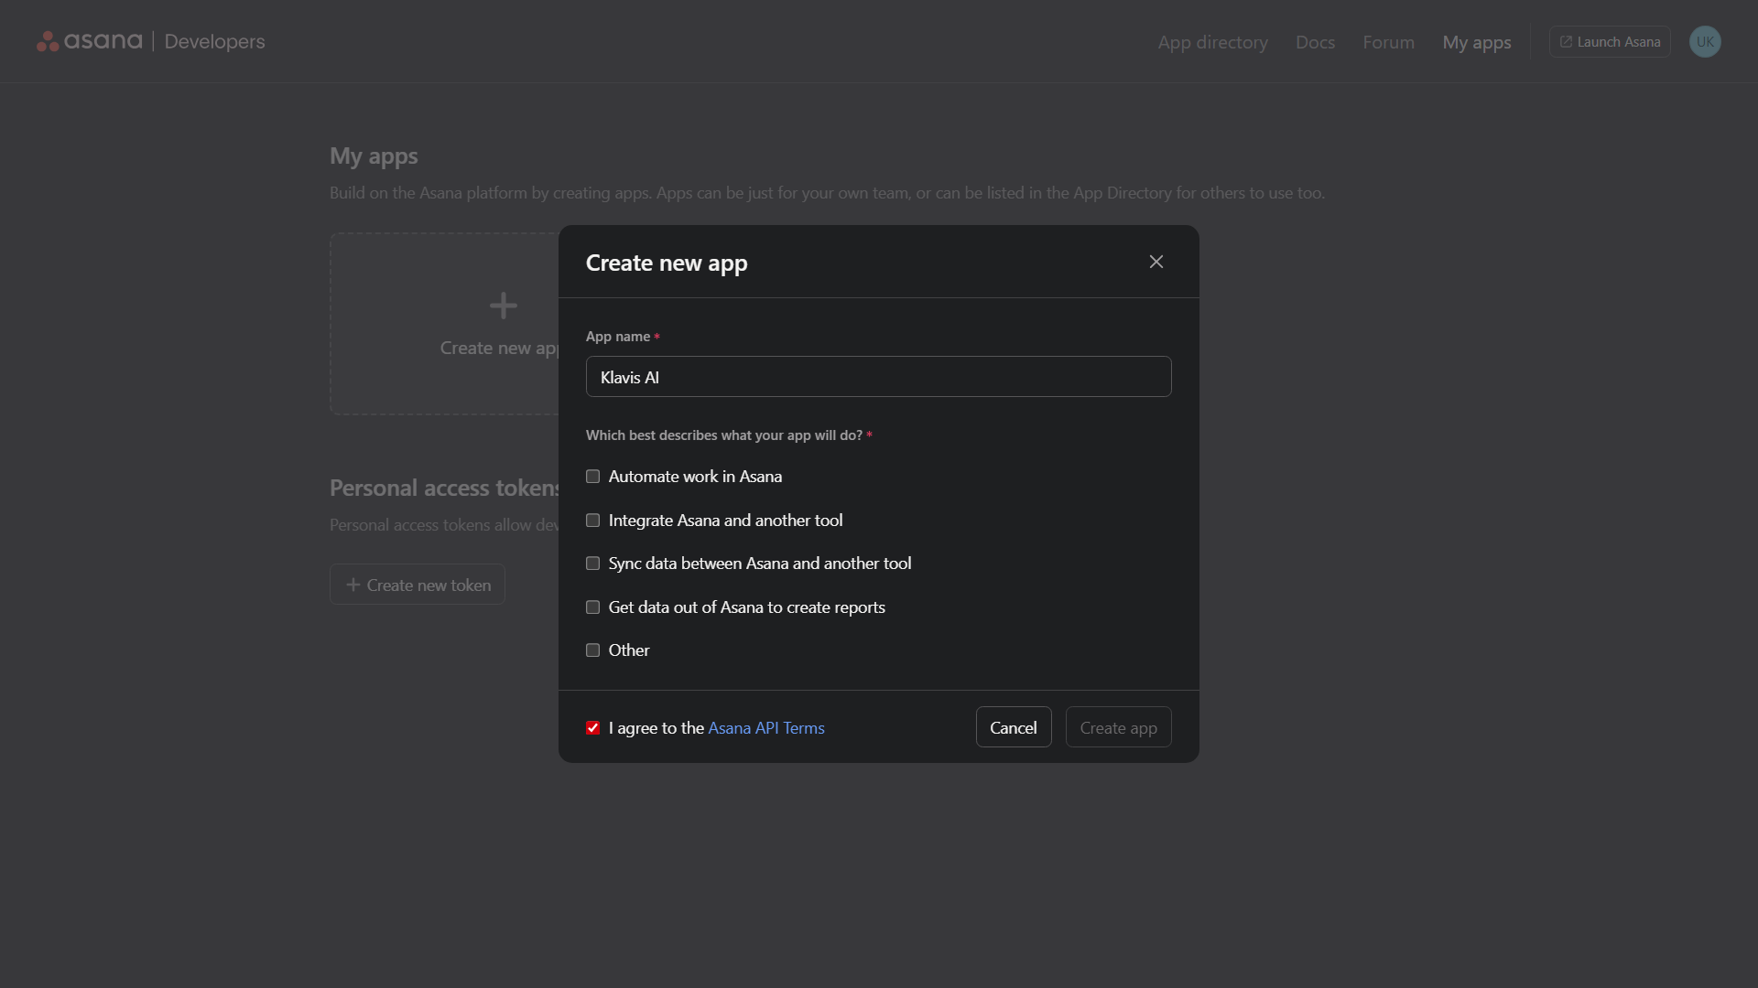Check Get data out of Asana to create reports
Viewport: 1758px width, 988px height.
[593, 607]
